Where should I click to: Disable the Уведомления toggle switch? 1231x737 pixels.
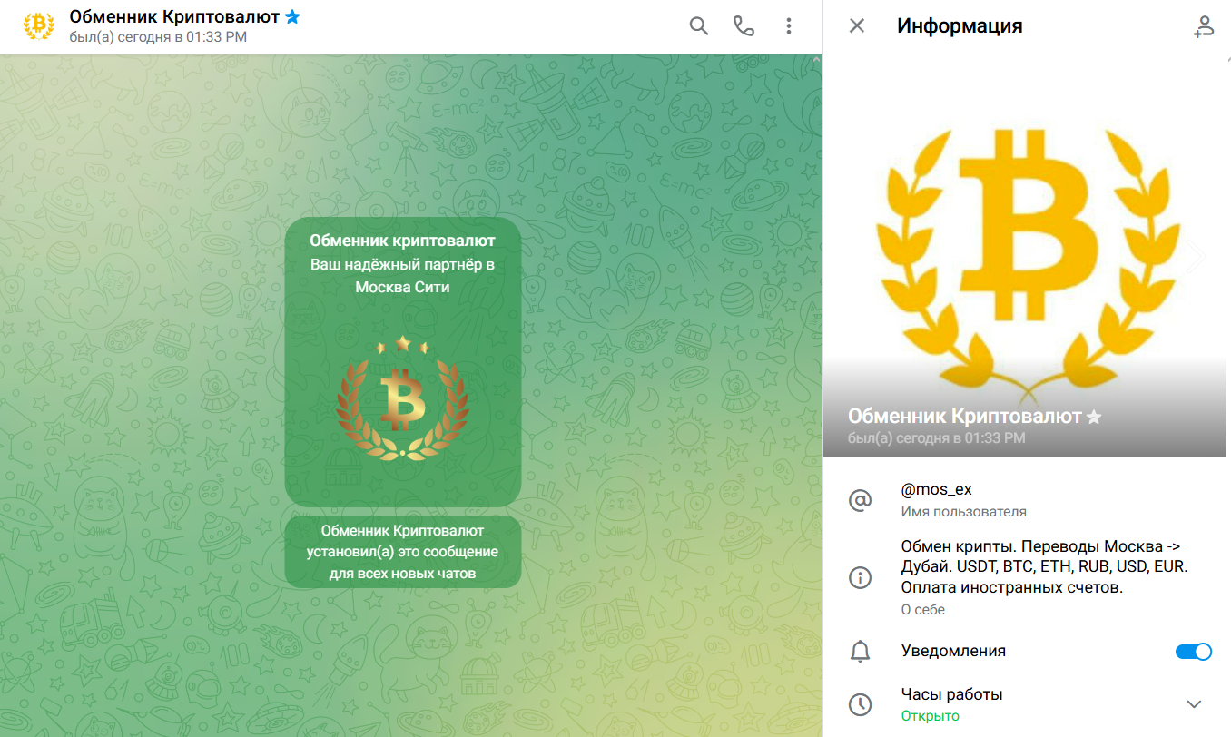point(1193,652)
